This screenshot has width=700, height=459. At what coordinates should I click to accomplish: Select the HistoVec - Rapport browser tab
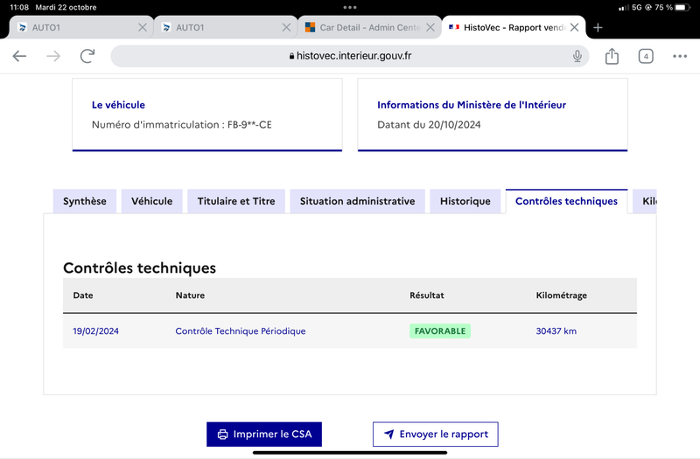pyautogui.click(x=514, y=28)
